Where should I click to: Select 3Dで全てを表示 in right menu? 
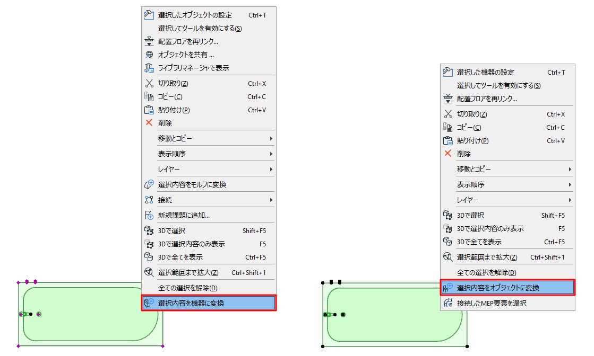pos(507,242)
